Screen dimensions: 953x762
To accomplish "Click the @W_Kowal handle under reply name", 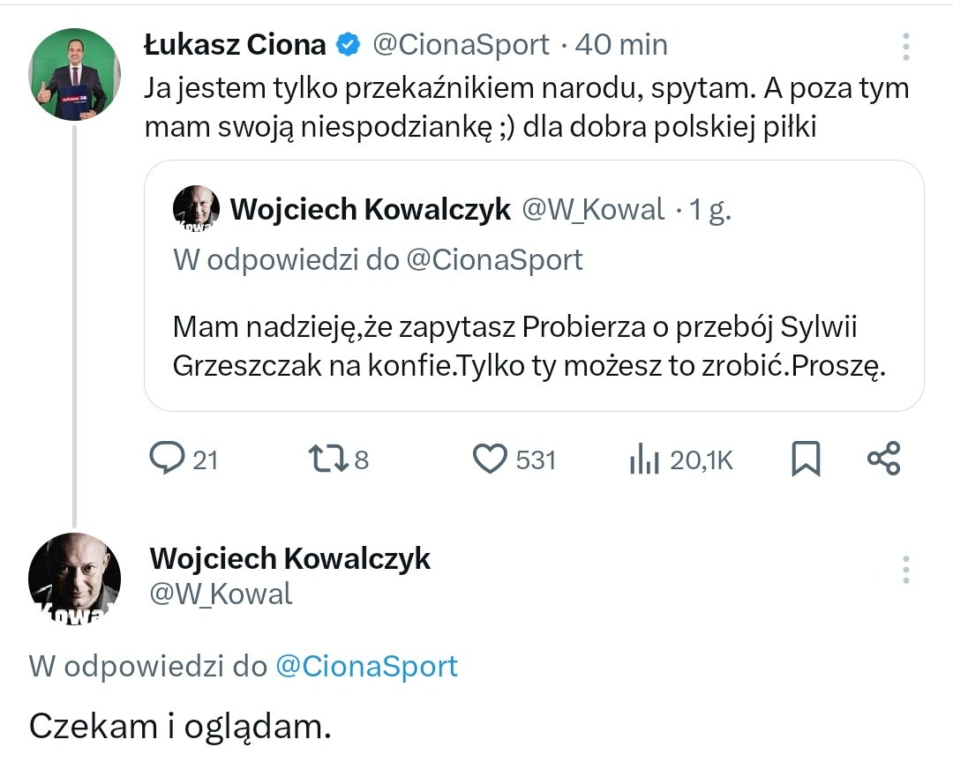I will 221,594.
